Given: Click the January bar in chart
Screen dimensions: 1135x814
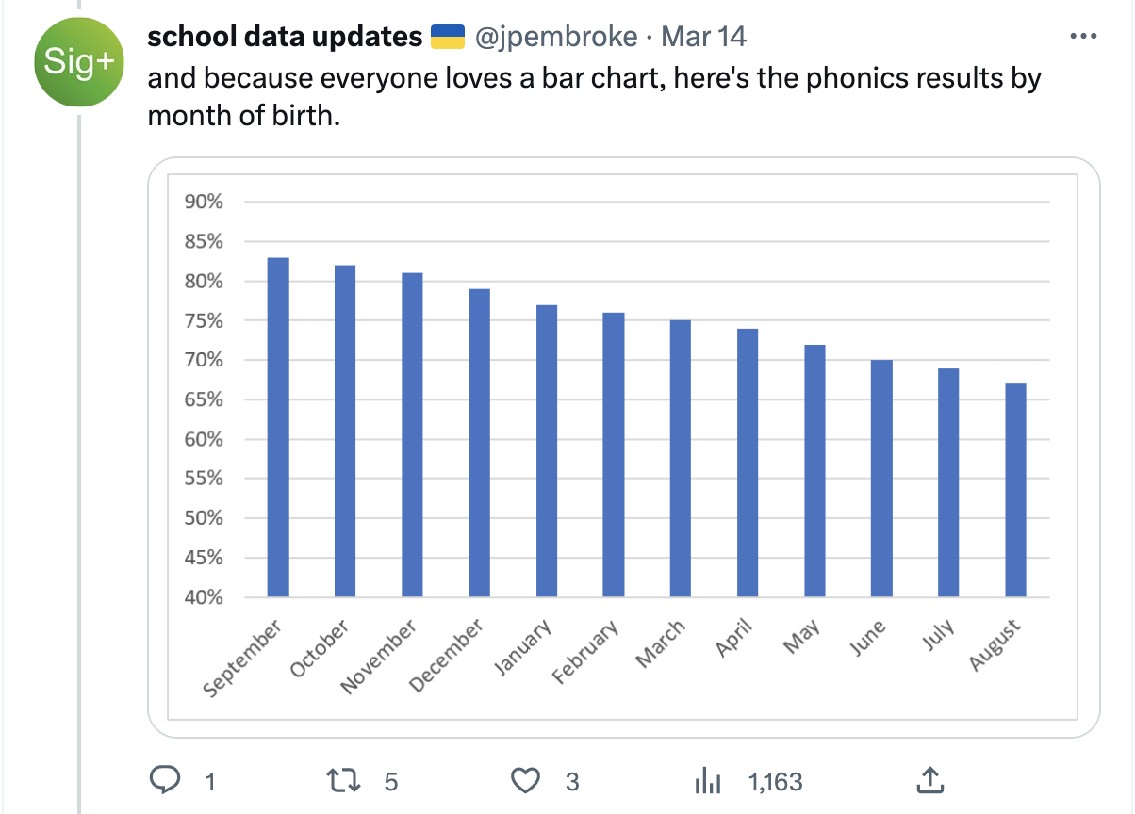Looking at the screenshot, I should tap(547, 450).
